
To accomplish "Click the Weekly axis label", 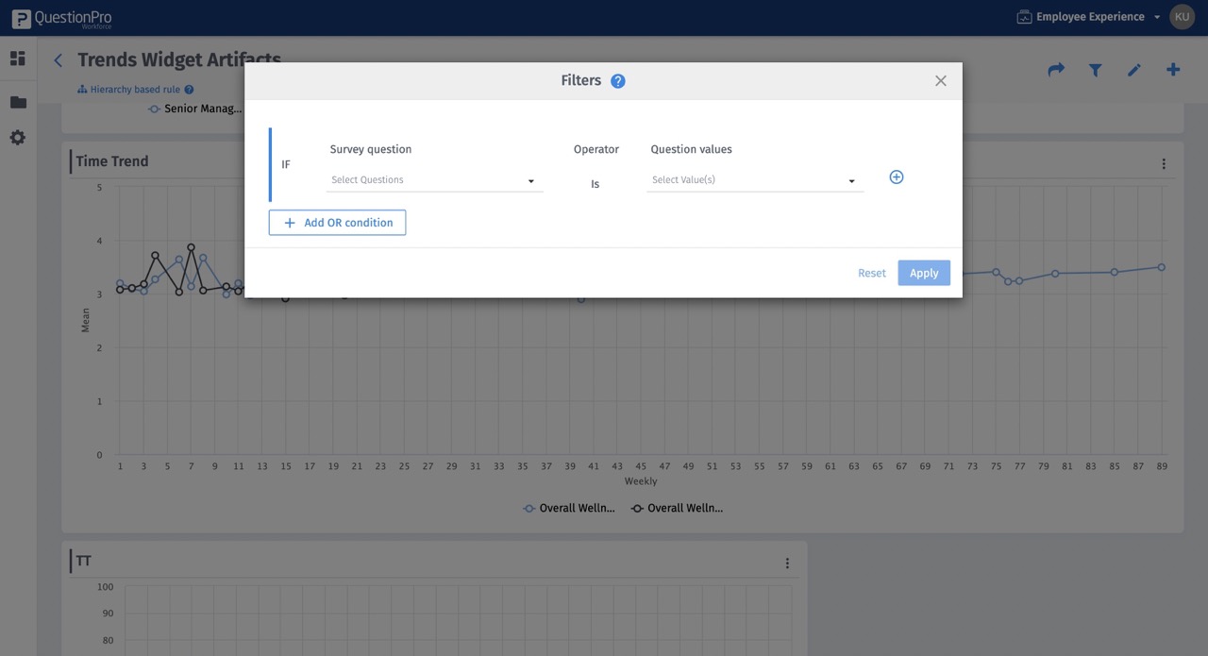I will (x=641, y=481).
